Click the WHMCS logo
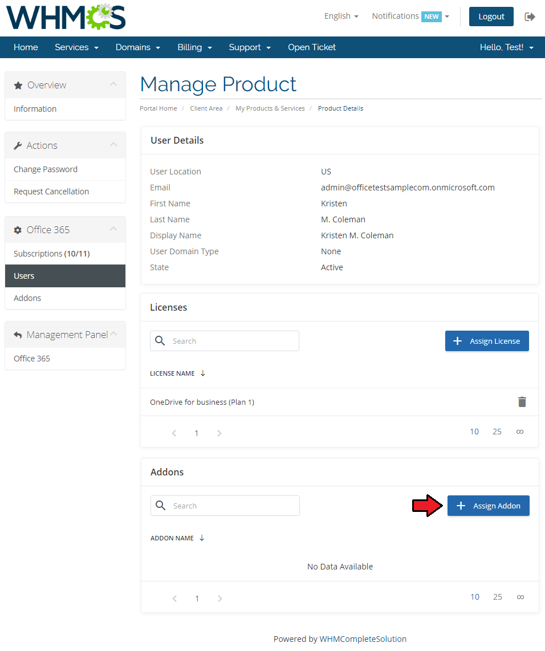The height and width of the screenshot is (651, 545). click(x=66, y=17)
